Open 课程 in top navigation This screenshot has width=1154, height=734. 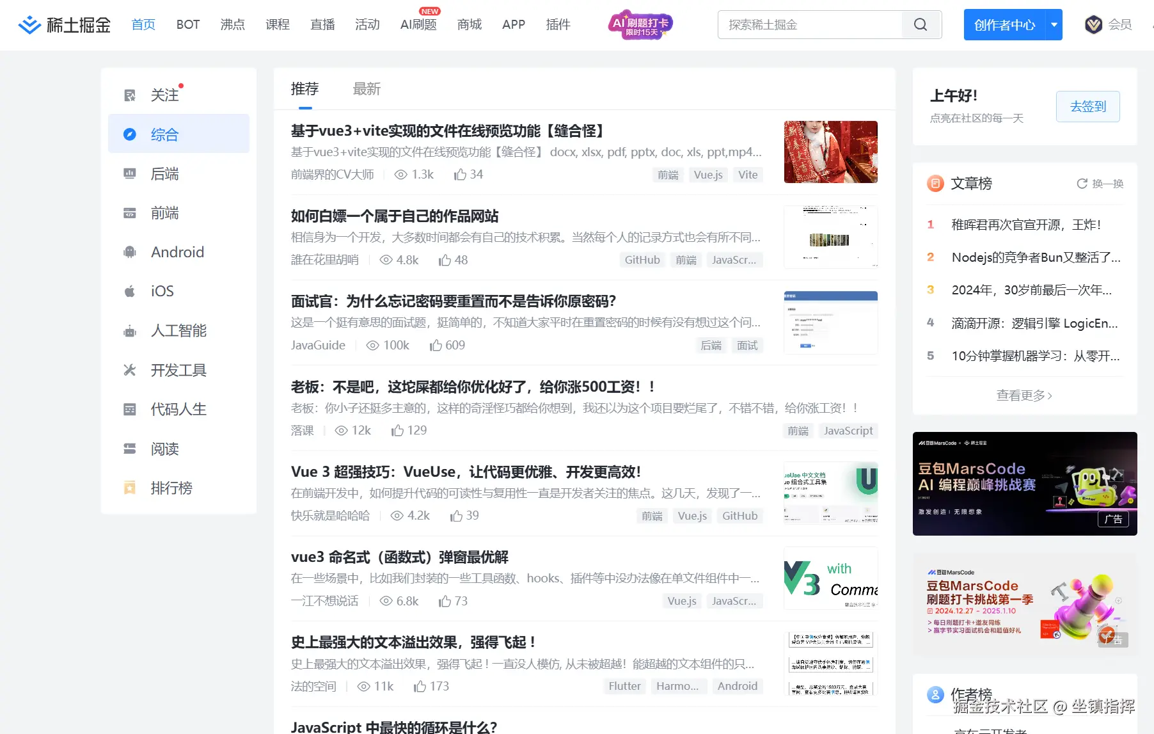(x=278, y=24)
